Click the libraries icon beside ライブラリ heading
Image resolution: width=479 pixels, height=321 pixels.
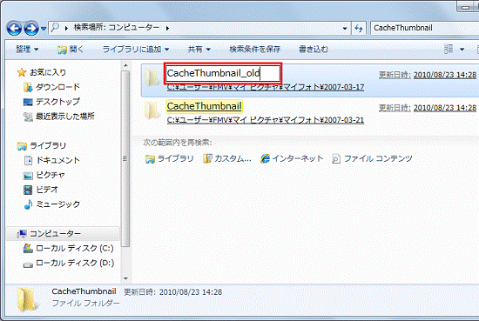coord(22,146)
